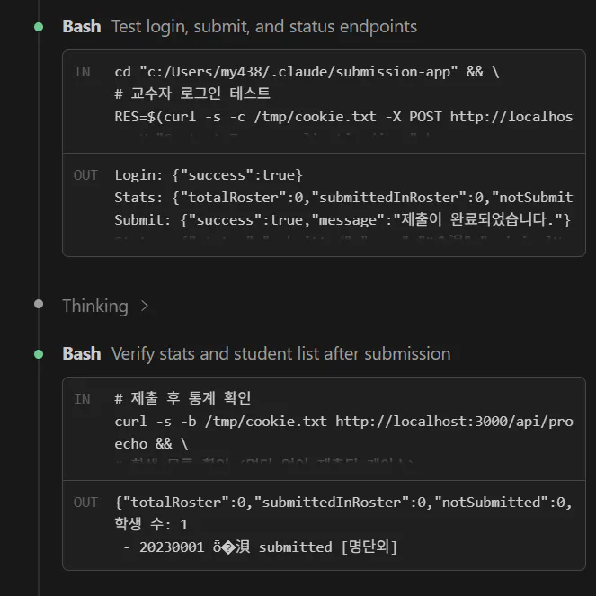Click the OUT label next to the totalRoster JSON line
Image resolution: width=596 pixels, height=596 pixels.
click(86, 503)
